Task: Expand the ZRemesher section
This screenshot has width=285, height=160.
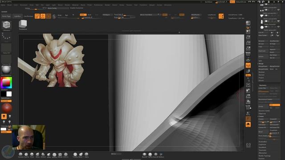Action: coord(263,153)
